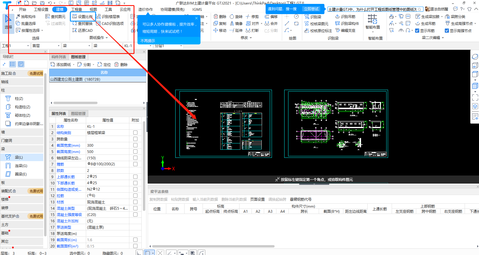Click the 移动 move tool

click(220, 30)
